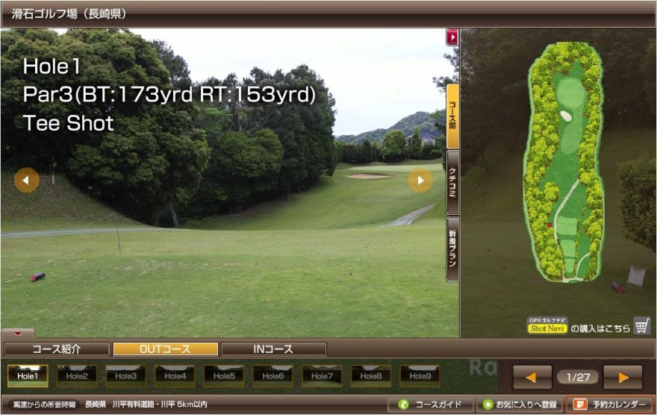The width and height of the screenshot is (657, 415).
Task: Open the クチコミ side tab
Action: coord(452,181)
